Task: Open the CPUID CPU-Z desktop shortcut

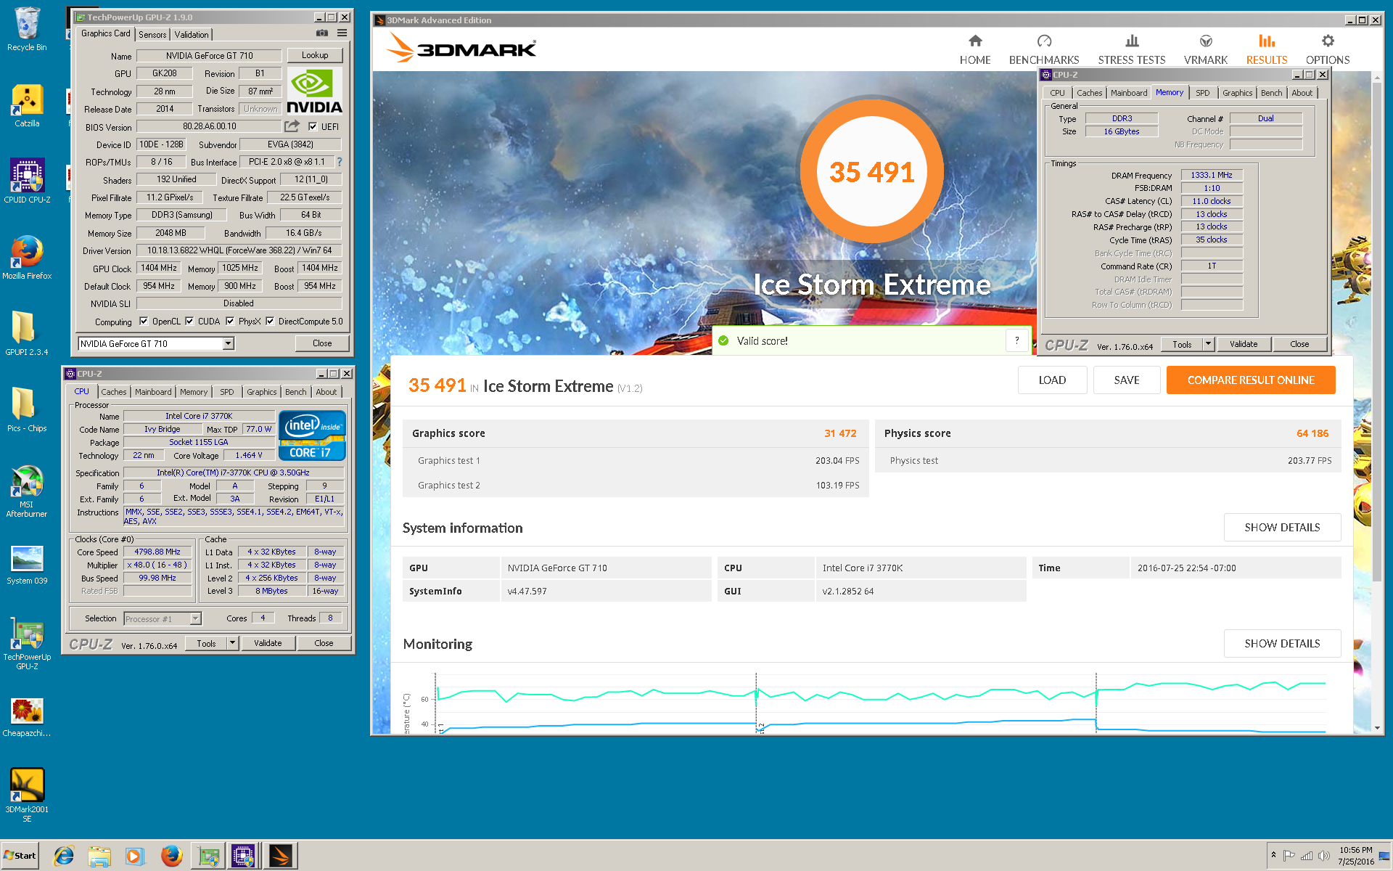Action: click(x=27, y=181)
